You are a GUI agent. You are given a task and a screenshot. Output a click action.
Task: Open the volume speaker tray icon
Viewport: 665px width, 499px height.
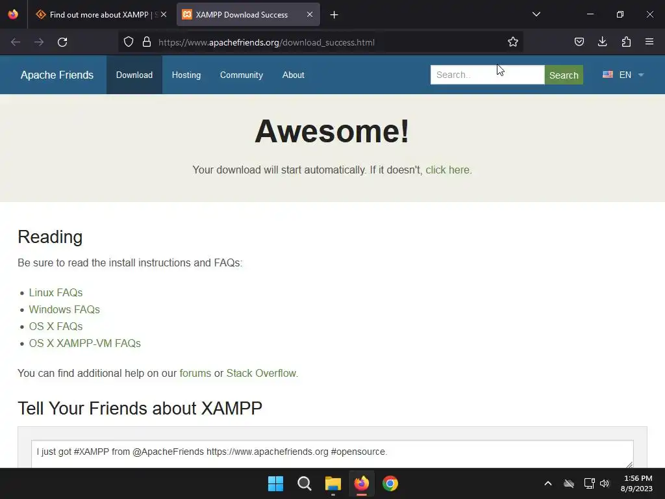pyautogui.click(x=605, y=483)
